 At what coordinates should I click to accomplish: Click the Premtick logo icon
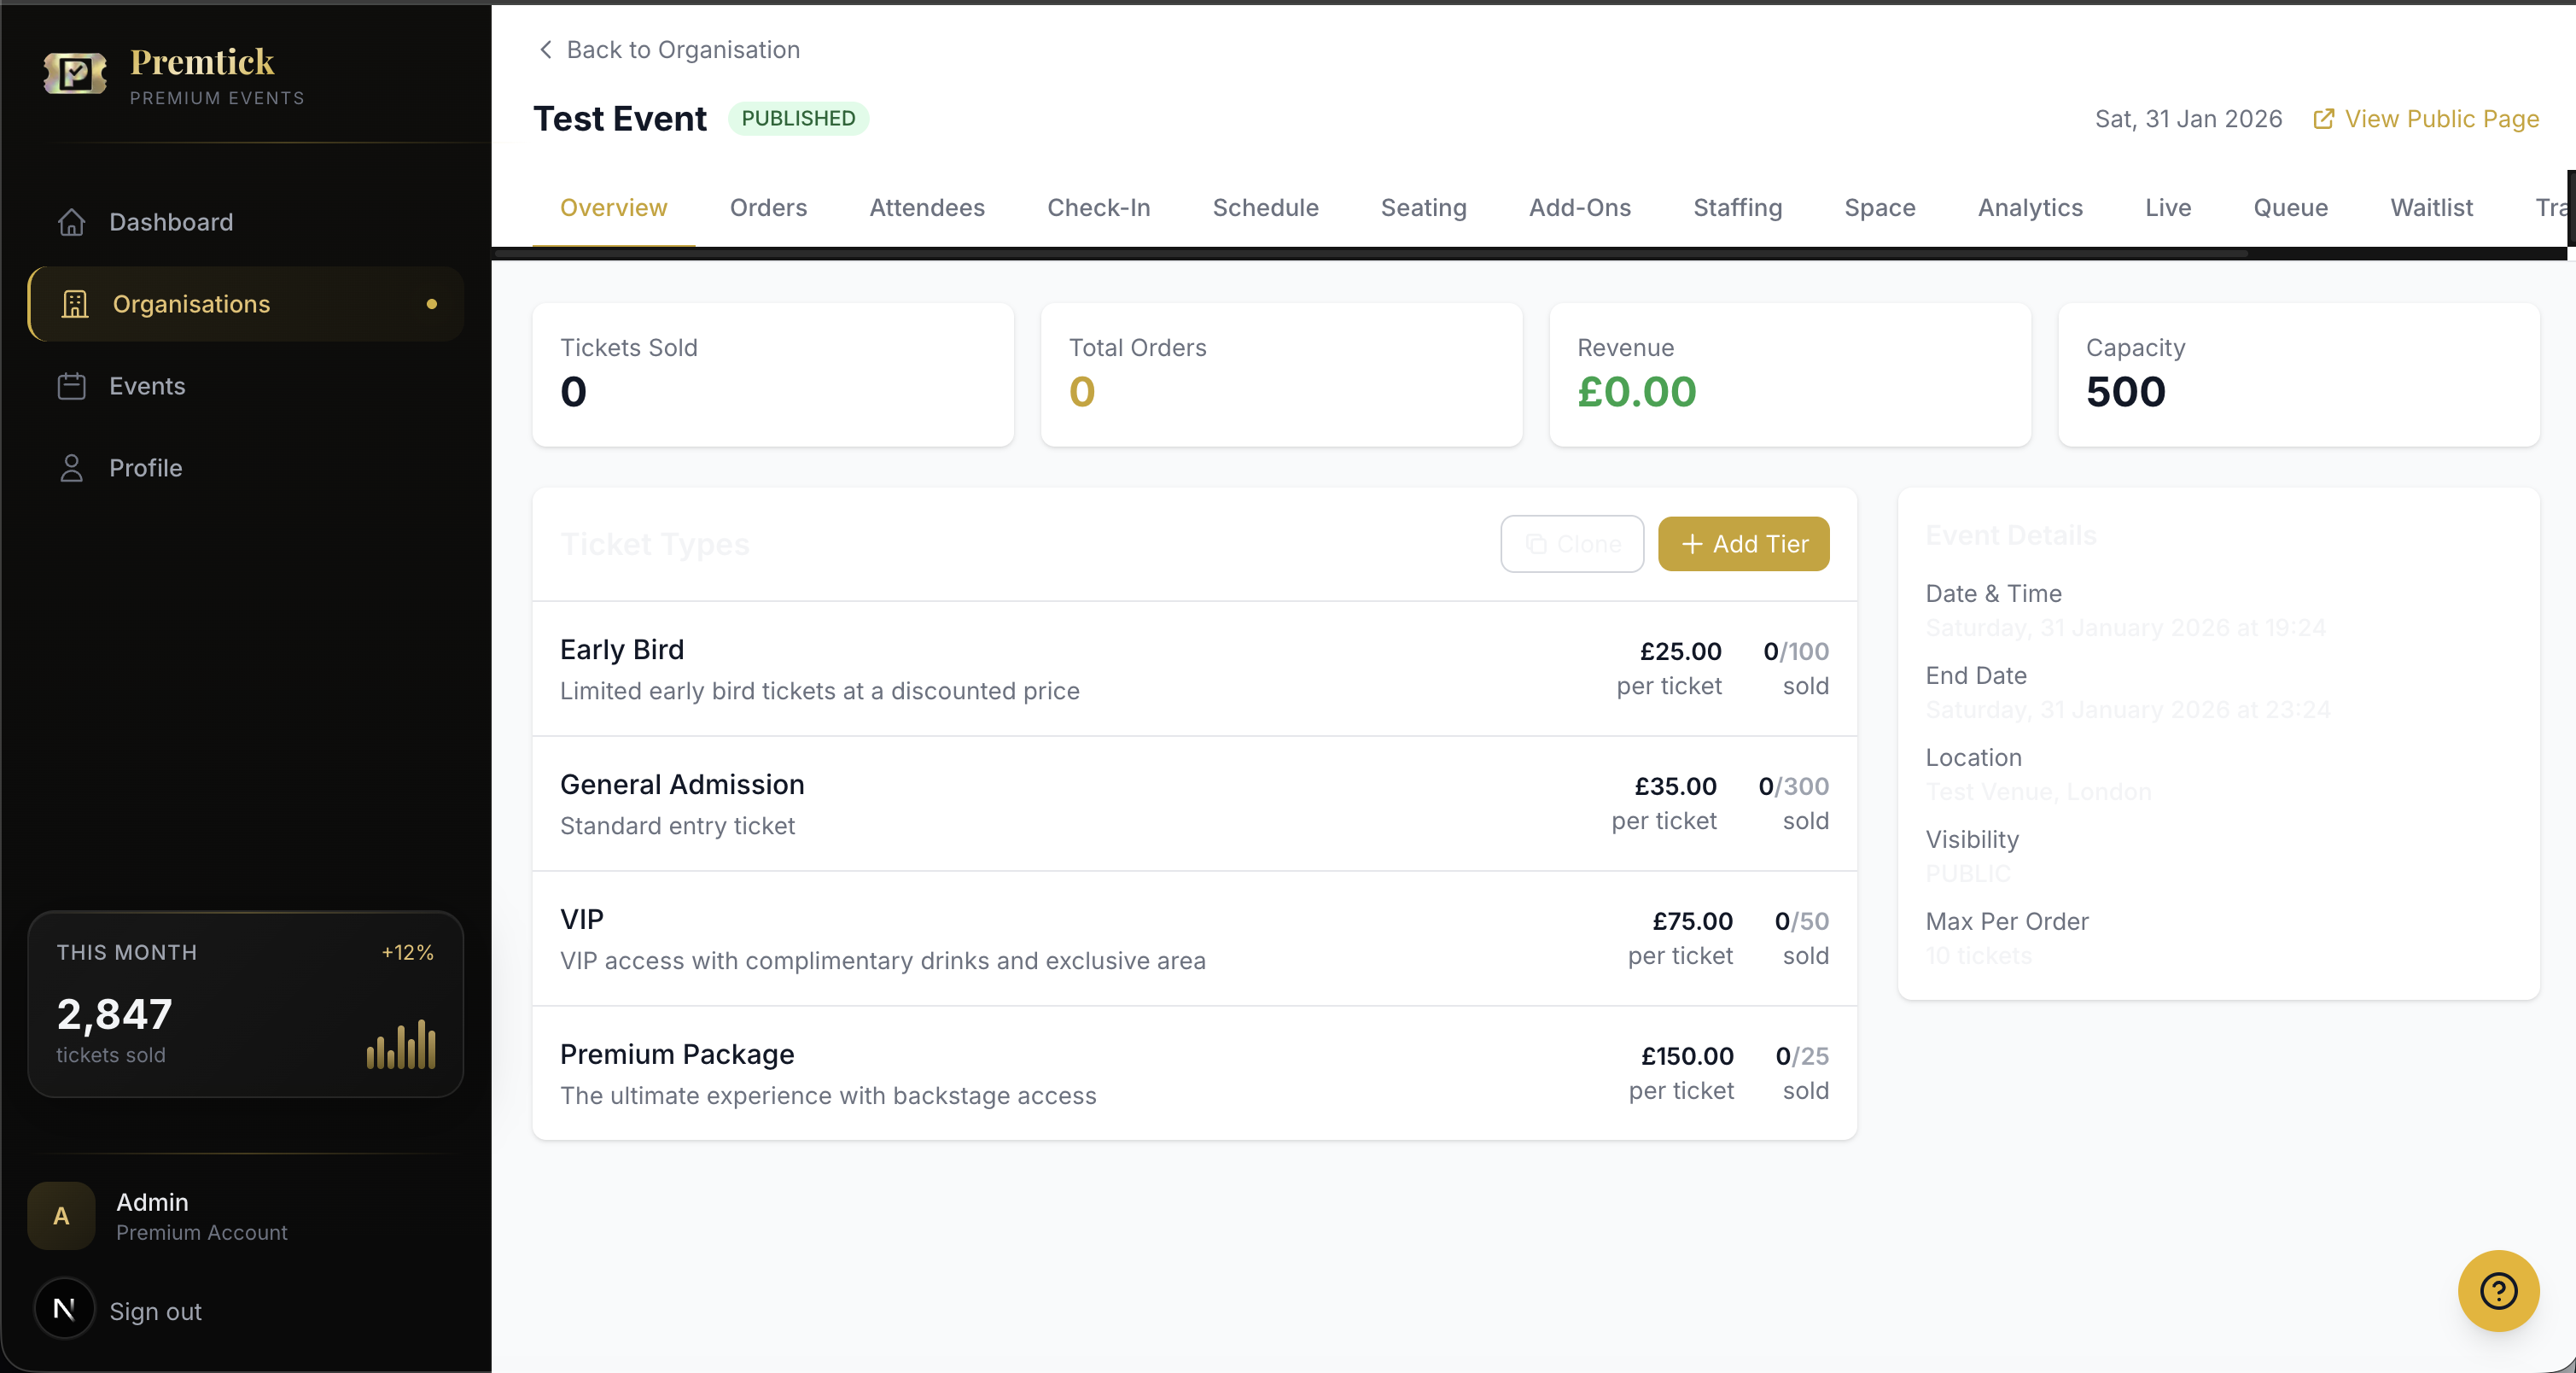pyautogui.click(x=75, y=74)
